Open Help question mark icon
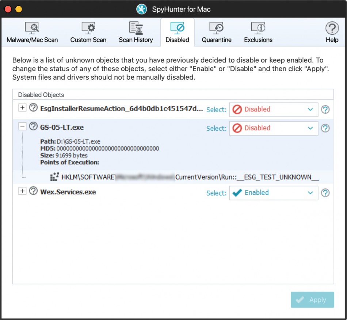This screenshot has width=347, height=320. coord(332,28)
